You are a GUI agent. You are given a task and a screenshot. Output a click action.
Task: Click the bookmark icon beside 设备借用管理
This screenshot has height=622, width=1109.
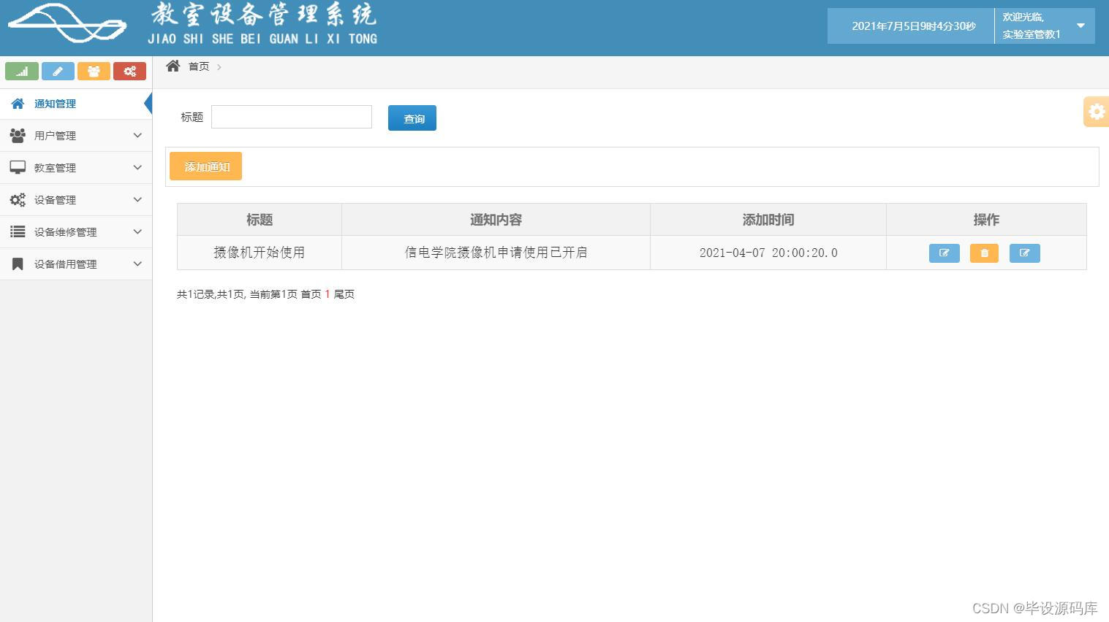tap(18, 264)
